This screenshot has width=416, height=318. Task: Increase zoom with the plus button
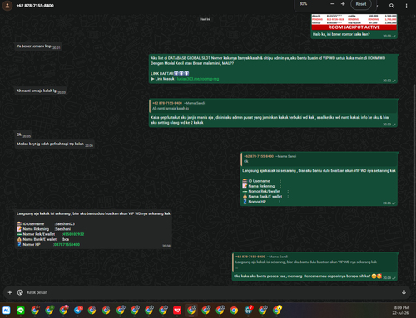(343, 4)
